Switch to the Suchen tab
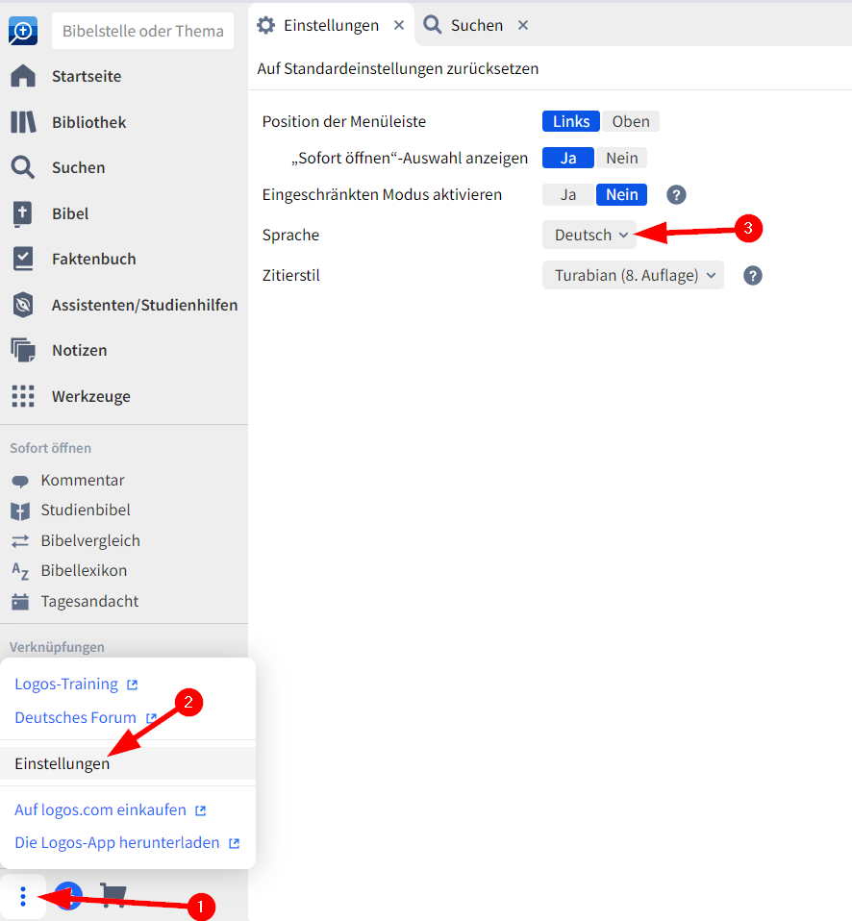Viewport: 852px width, 921px height. [x=477, y=25]
